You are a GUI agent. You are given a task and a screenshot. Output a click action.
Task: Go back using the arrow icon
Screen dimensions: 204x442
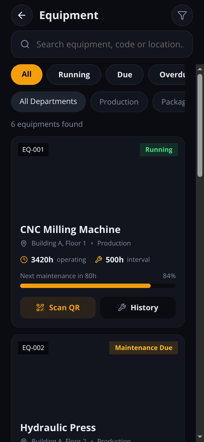click(x=22, y=15)
